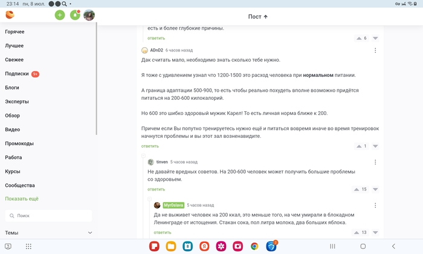This screenshot has height=254, width=423.
Task: Go to Эксперты
Action: (x=17, y=102)
